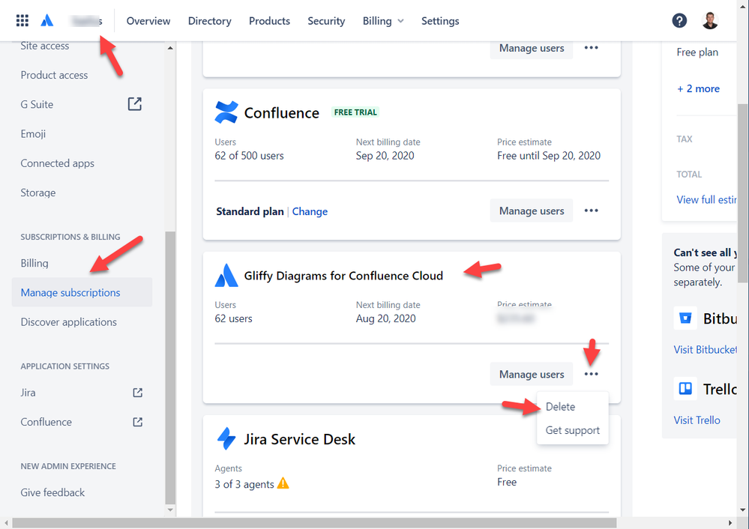The height and width of the screenshot is (529, 749).
Task: Click the agents warning triangle icon
Action: [283, 483]
